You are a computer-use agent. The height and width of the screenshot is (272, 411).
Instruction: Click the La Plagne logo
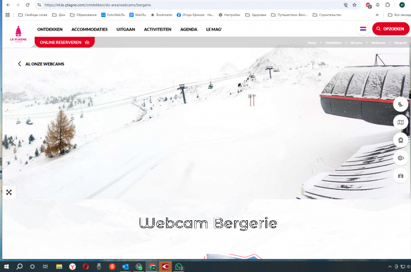[18, 34]
